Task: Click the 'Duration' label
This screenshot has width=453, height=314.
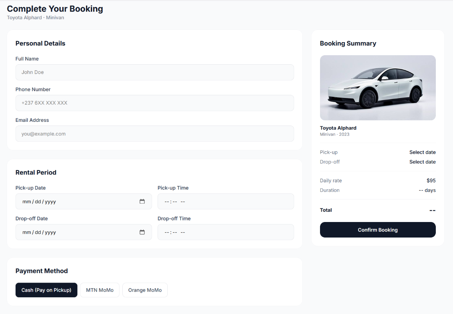Action: (x=330, y=190)
